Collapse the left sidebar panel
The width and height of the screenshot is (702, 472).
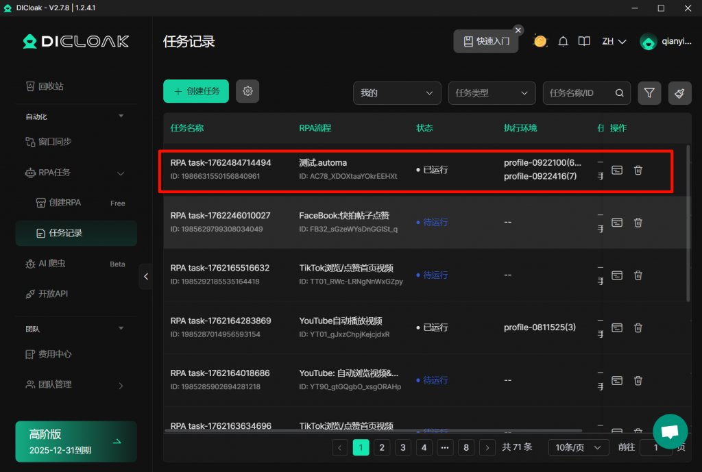(x=145, y=277)
